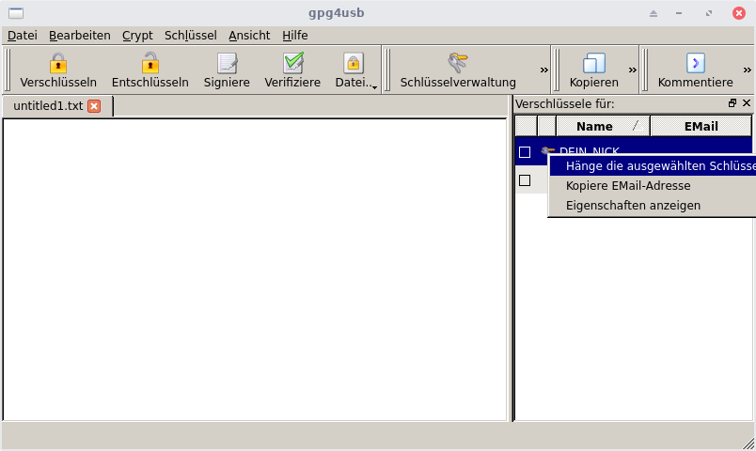Click the window resize grip corner
756x451 pixels.
coord(748,443)
